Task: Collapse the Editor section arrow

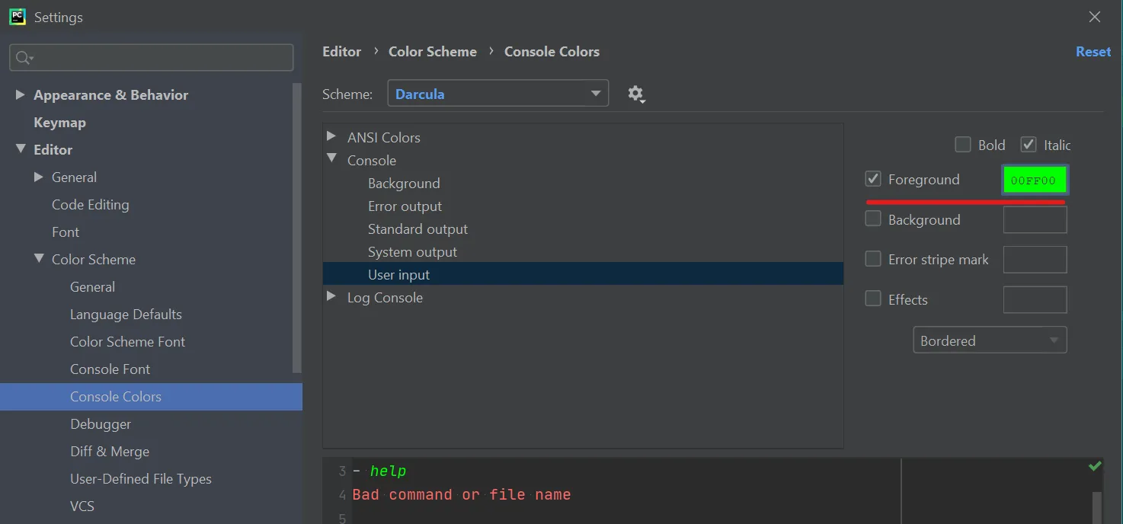Action: coord(21,149)
